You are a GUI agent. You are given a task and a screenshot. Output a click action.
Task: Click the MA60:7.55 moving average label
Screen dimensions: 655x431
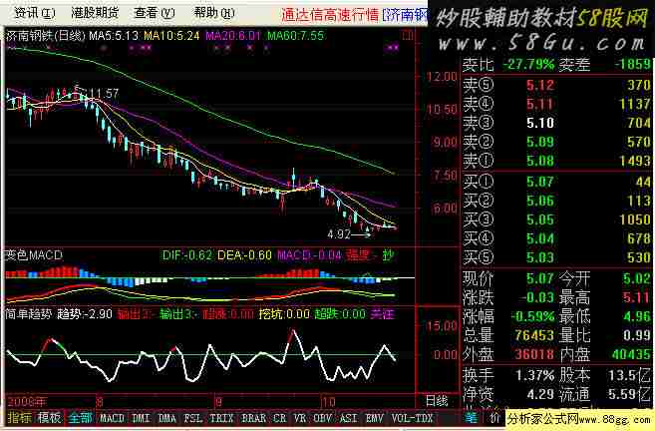295,36
